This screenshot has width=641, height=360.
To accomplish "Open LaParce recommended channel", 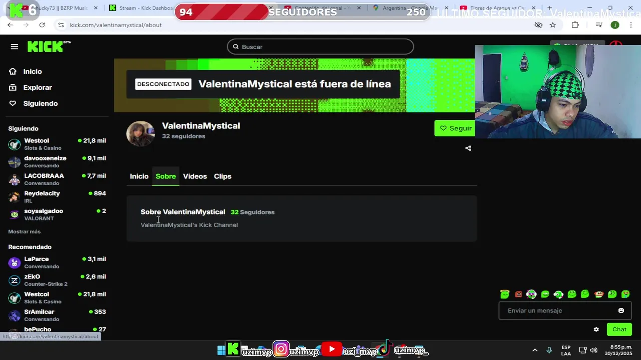I will pos(57,263).
